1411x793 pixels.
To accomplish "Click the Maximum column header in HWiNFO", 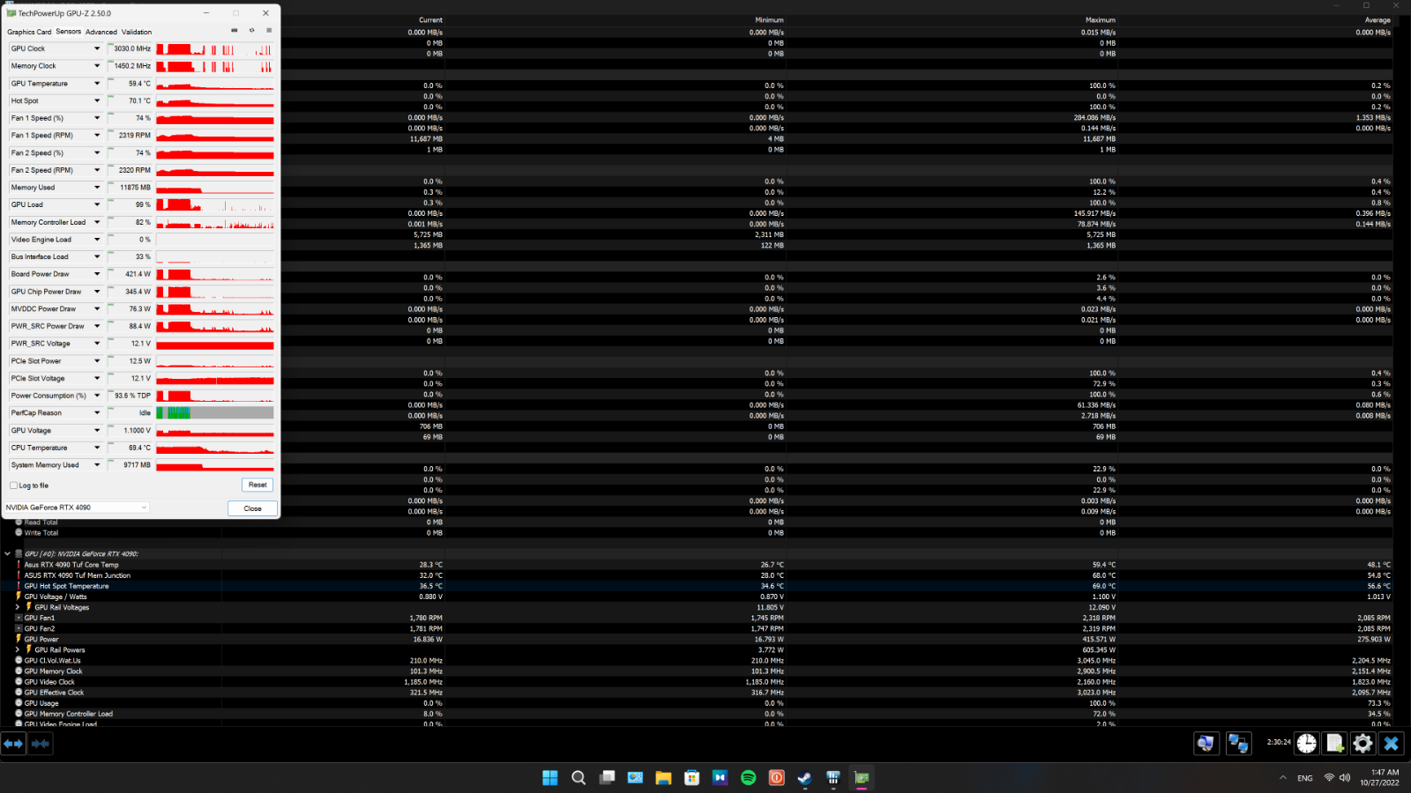I will pos(1101,20).
